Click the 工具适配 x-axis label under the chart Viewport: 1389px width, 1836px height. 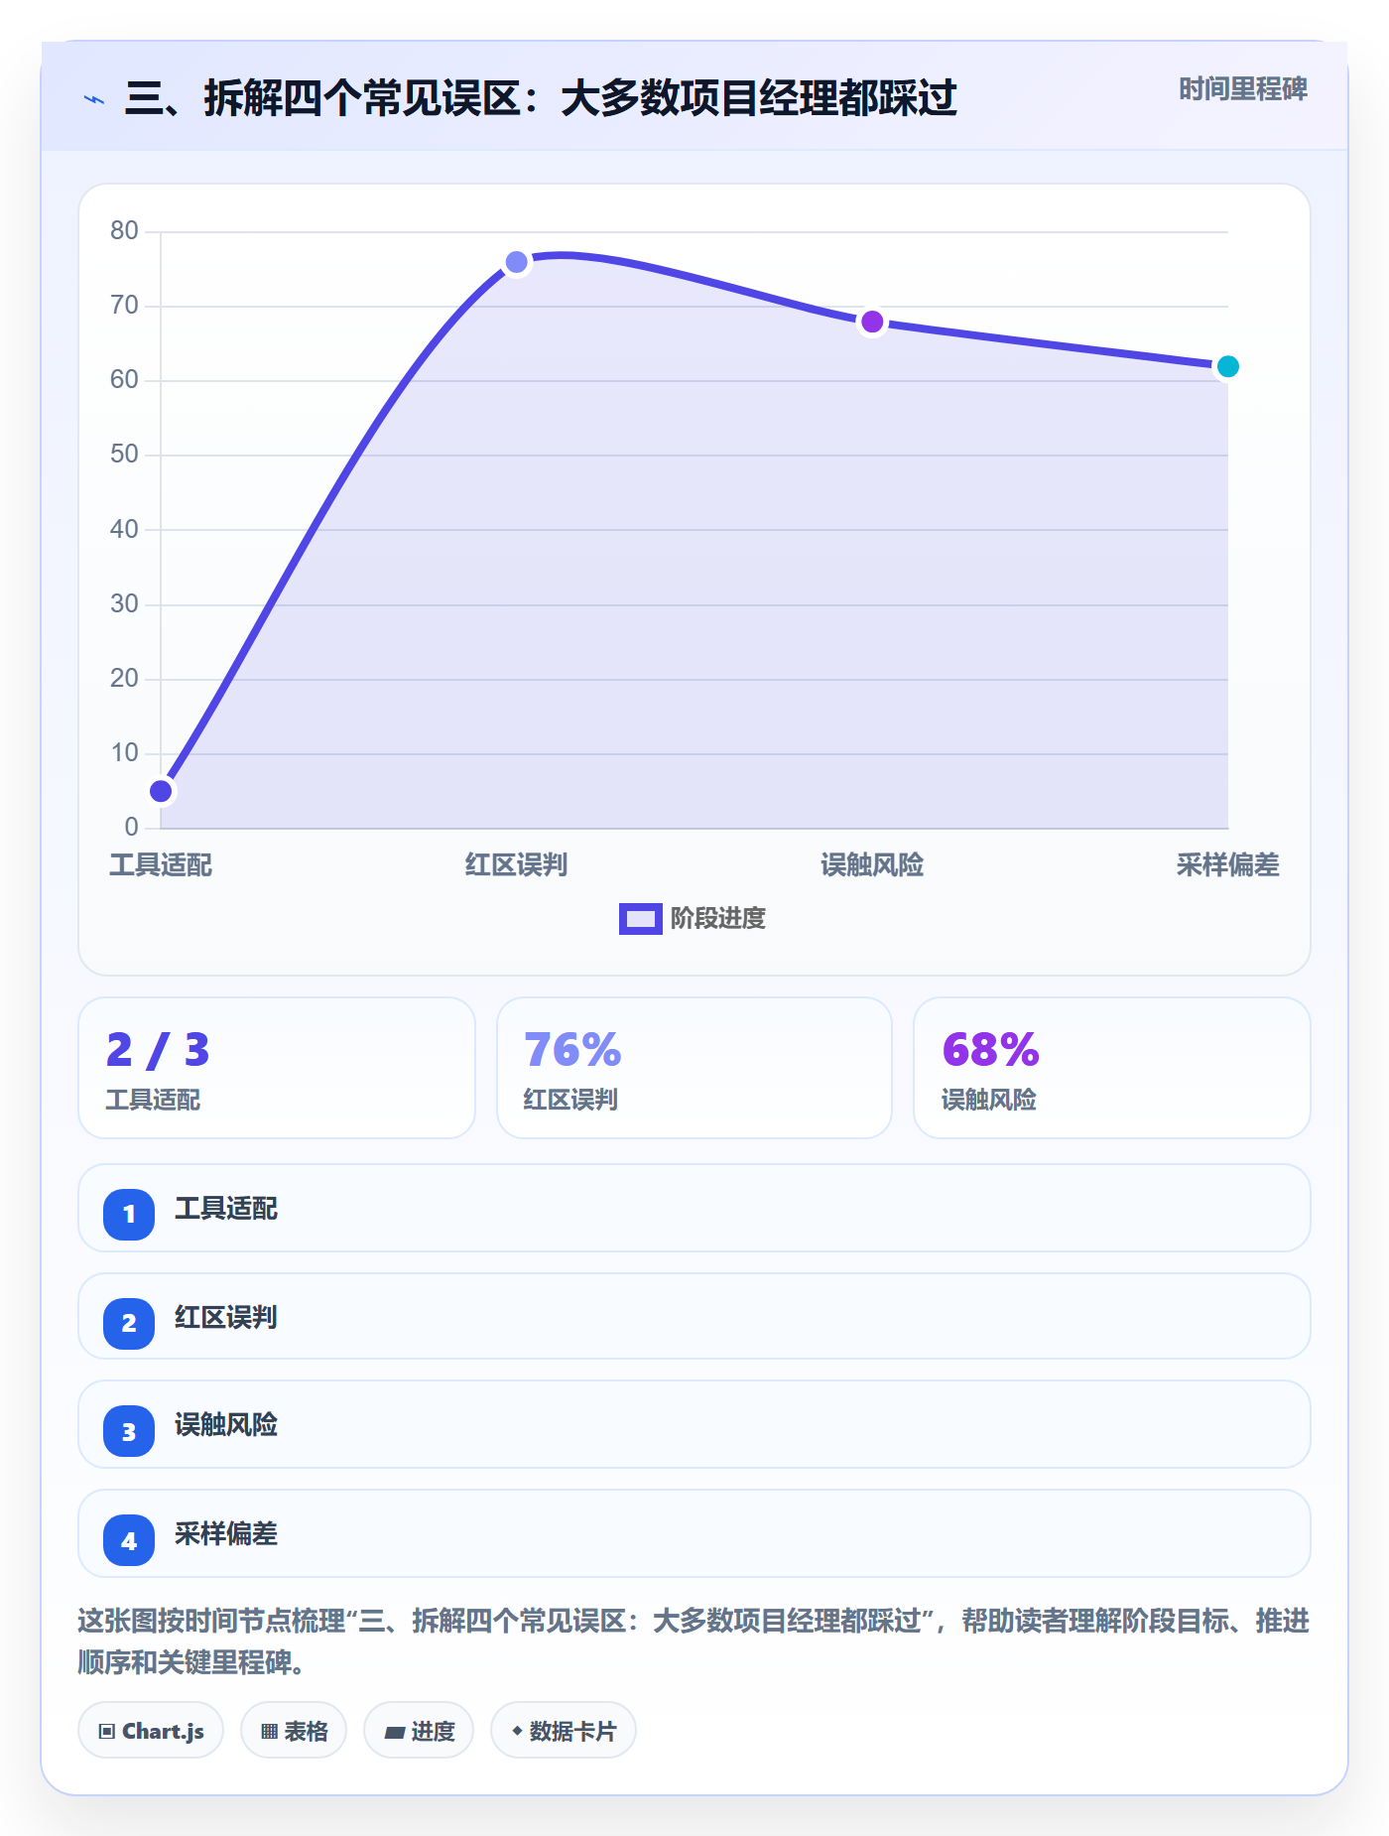(x=161, y=865)
